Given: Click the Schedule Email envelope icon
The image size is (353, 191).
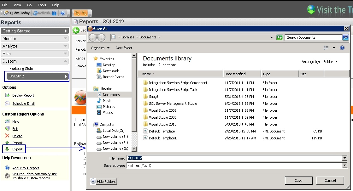Looking at the screenshot, I should 8,103.
